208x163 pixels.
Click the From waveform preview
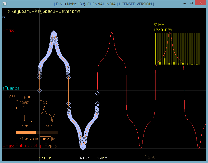[24, 114]
